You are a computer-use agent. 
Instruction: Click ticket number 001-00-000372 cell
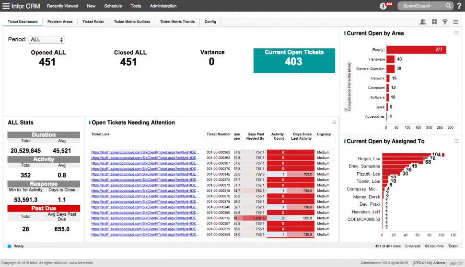[x=218, y=180]
